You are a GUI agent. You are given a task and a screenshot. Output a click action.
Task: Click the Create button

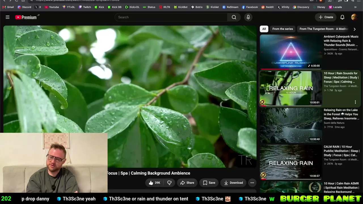[326, 17]
